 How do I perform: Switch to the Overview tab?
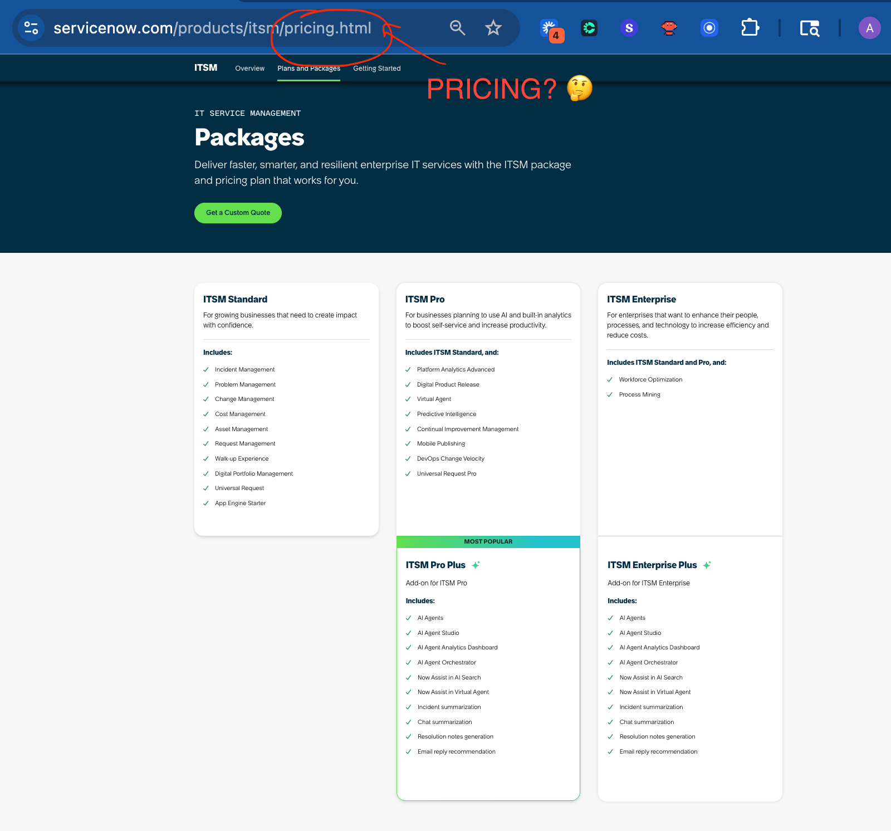[249, 68]
